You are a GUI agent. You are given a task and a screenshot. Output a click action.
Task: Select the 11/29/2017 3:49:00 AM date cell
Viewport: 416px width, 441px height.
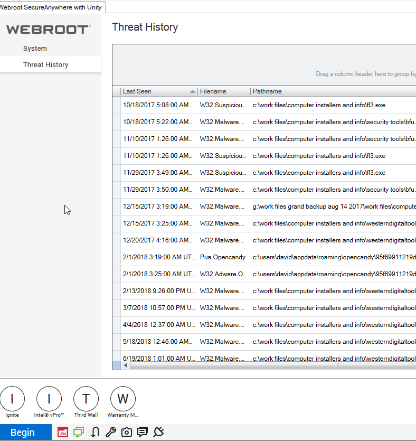[158, 173]
